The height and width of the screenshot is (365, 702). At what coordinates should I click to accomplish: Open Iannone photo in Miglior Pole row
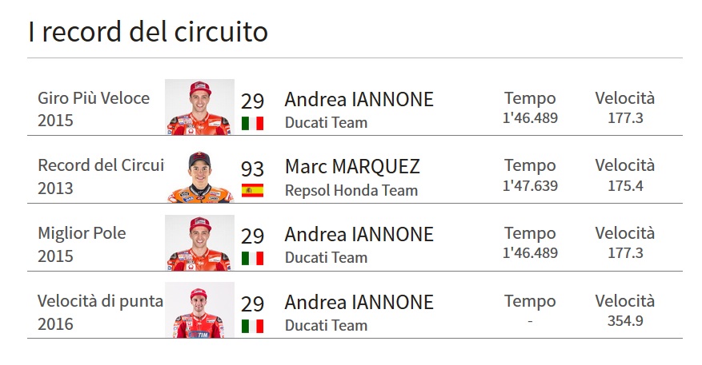point(199,243)
